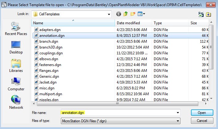Open Computer location
Screen dimensions: 218x129
click(16, 84)
